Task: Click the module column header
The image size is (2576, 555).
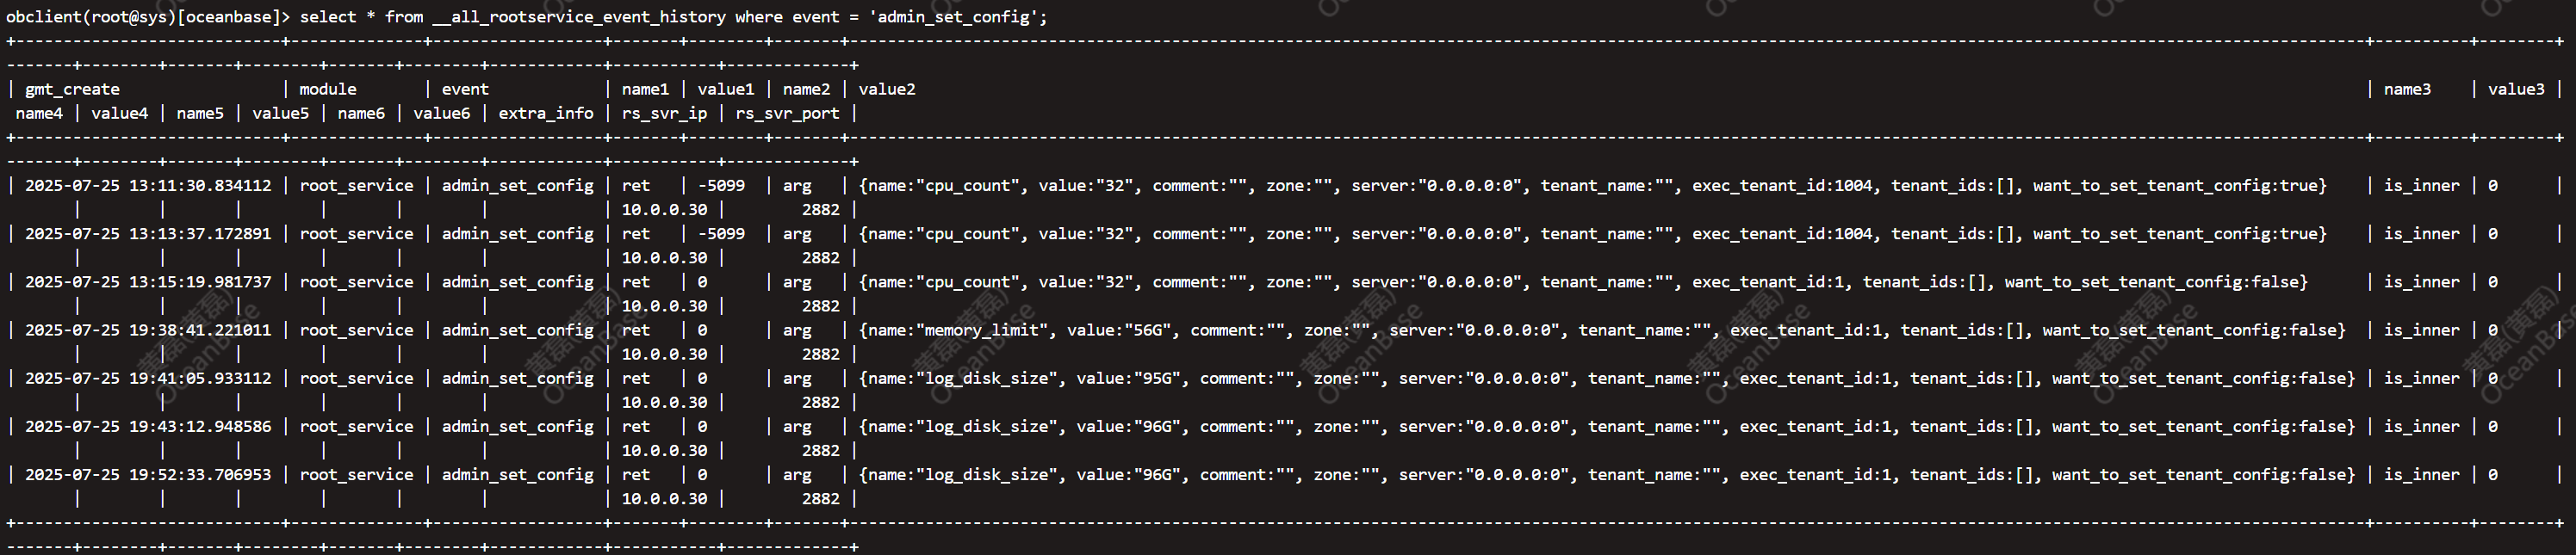Action: click(328, 89)
